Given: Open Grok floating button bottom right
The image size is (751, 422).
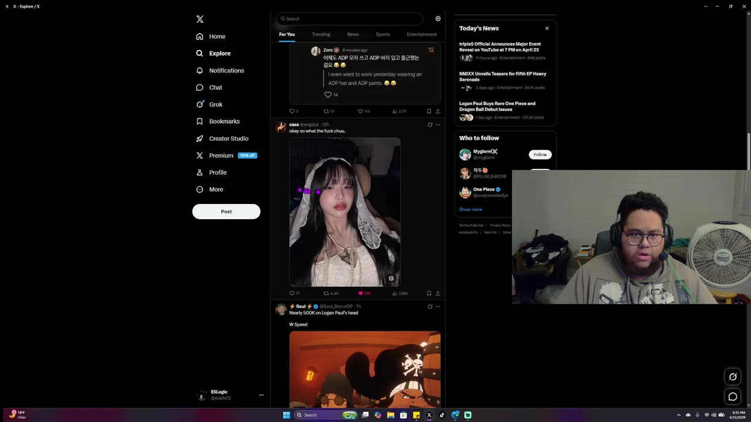Looking at the screenshot, I should click(733, 377).
